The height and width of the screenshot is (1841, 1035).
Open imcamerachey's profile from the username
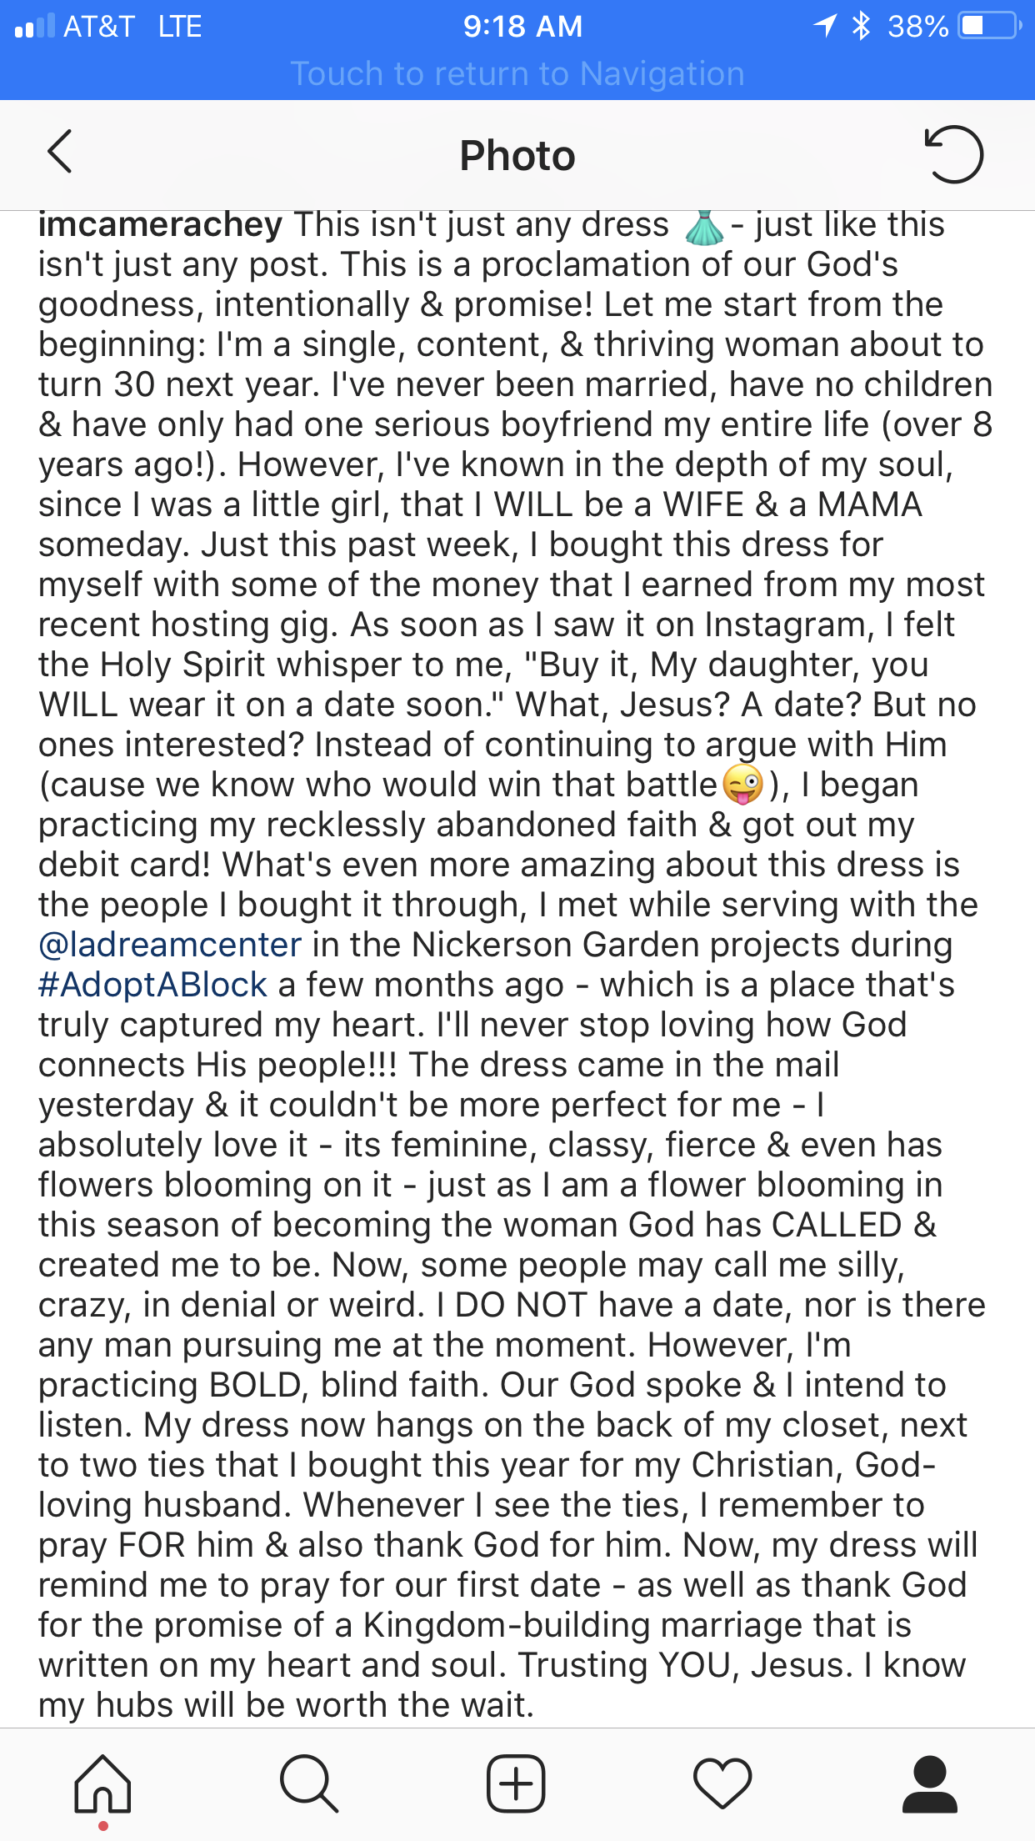click(161, 224)
